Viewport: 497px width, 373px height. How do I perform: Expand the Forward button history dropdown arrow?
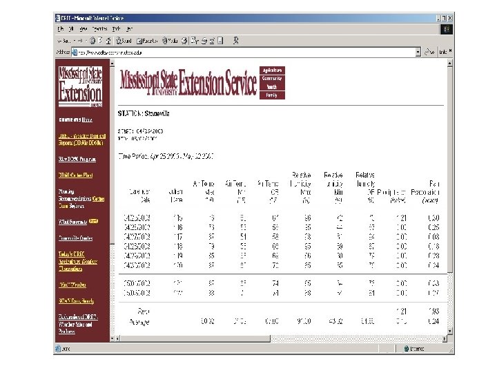tap(86, 41)
